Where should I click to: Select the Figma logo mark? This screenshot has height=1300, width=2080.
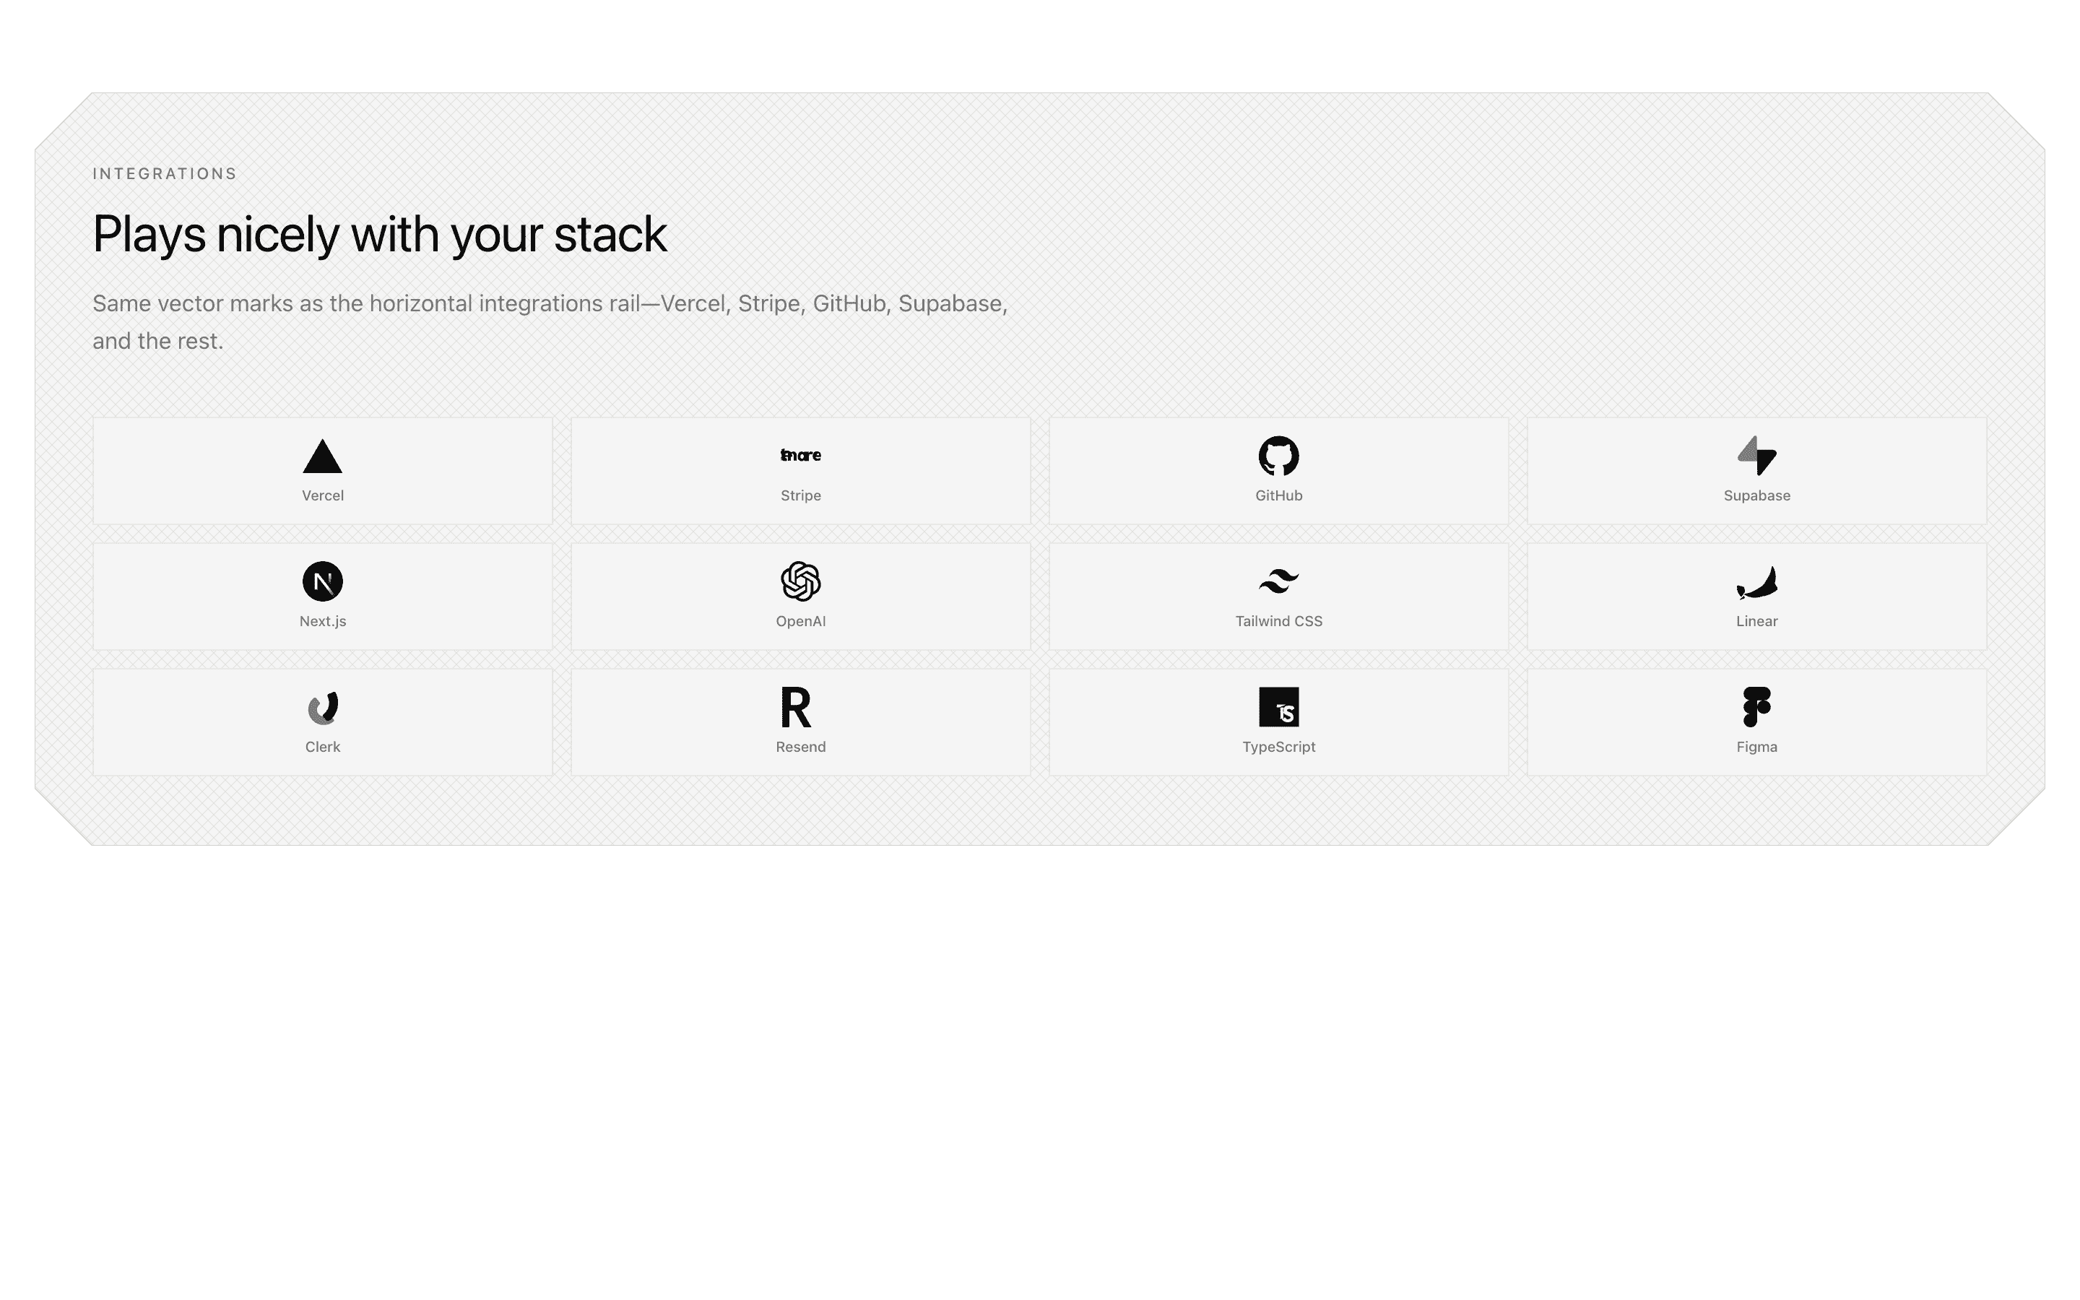click(x=1757, y=708)
